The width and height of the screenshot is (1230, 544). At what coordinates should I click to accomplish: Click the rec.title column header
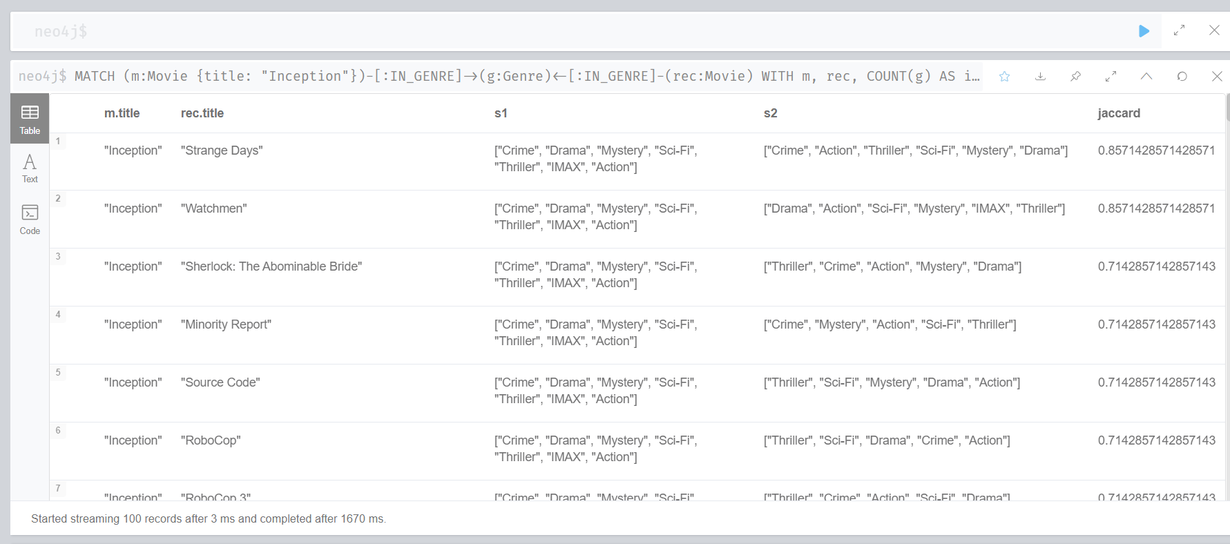pyautogui.click(x=202, y=113)
